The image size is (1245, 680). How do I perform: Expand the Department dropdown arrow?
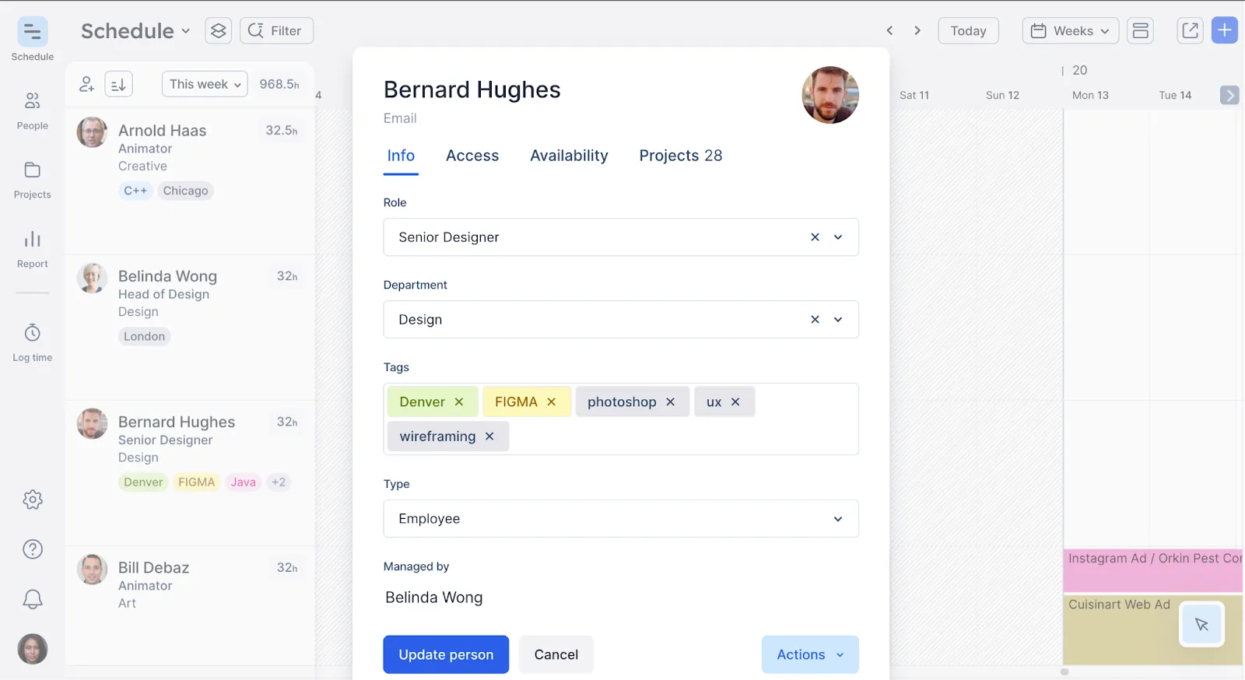(838, 320)
